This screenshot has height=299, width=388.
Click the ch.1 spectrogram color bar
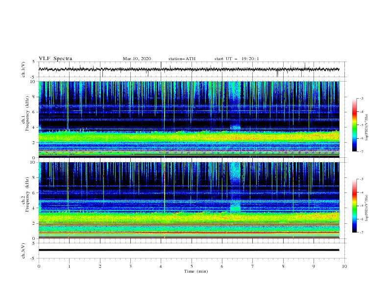(x=354, y=125)
